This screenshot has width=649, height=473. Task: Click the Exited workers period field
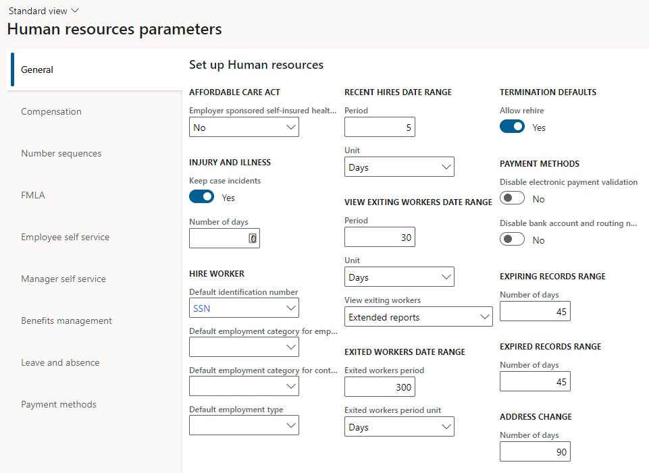pos(380,387)
